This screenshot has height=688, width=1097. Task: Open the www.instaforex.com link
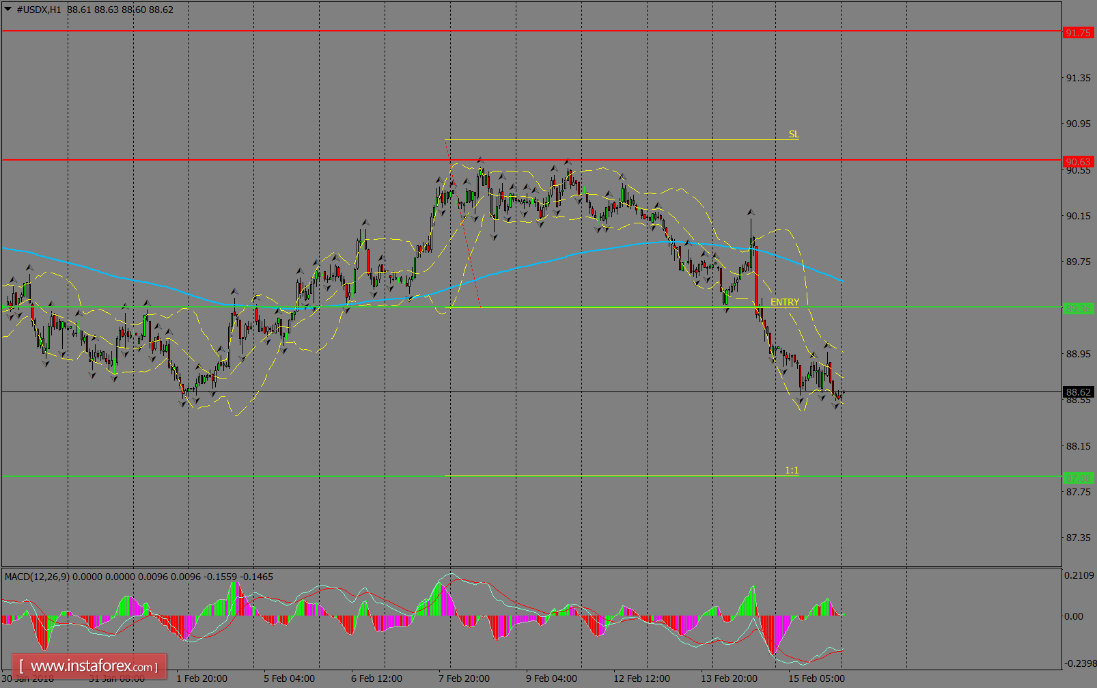click(x=87, y=665)
